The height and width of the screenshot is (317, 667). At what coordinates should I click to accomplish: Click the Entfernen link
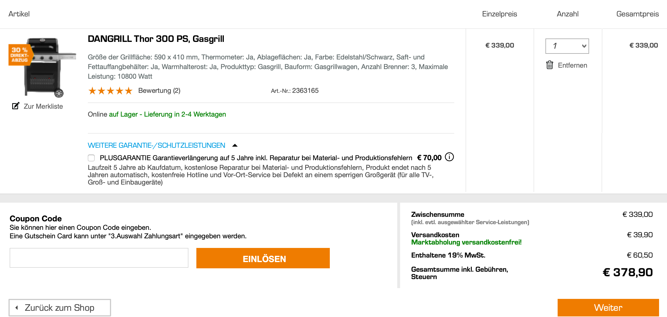(572, 65)
